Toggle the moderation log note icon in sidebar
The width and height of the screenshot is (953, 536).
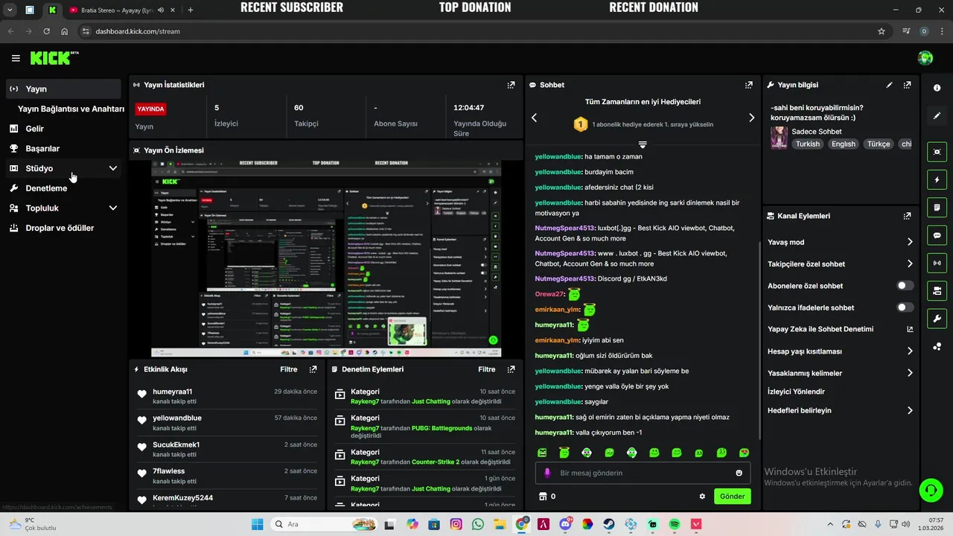point(937,207)
